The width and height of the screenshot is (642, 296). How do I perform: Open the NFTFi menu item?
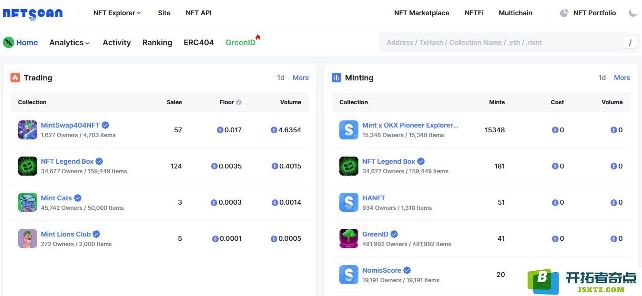pos(474,13)
